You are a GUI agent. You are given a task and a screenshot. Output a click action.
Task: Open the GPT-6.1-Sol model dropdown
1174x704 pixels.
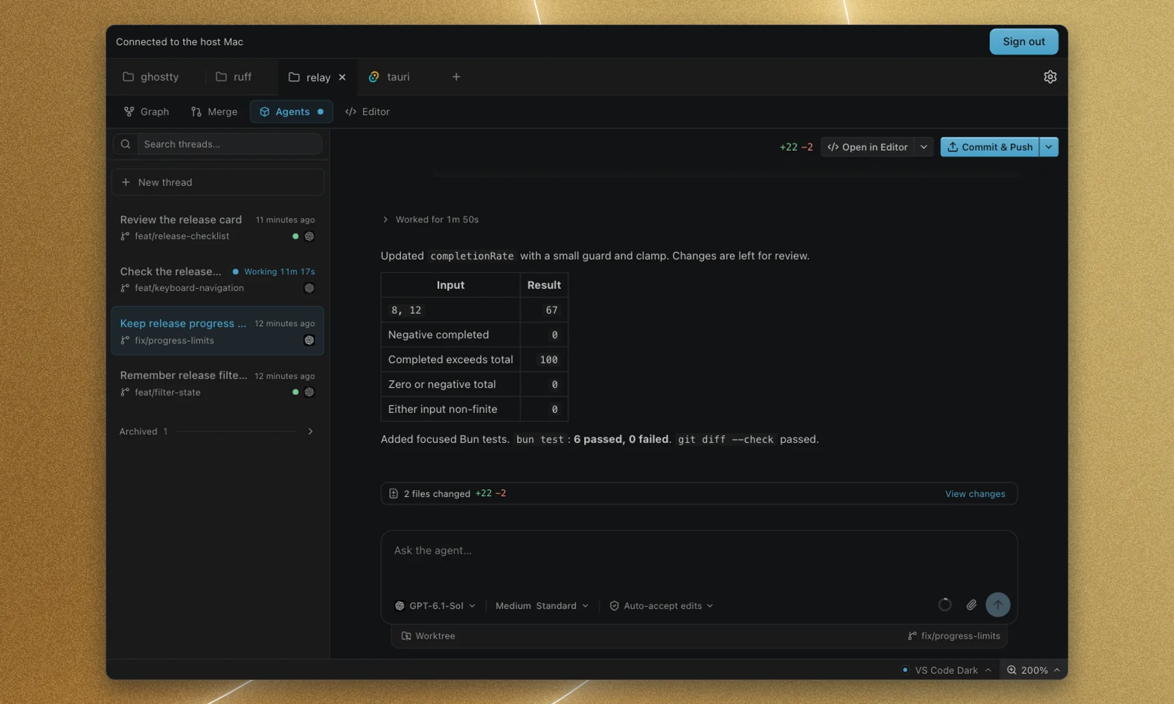click(x=435, y=605)
